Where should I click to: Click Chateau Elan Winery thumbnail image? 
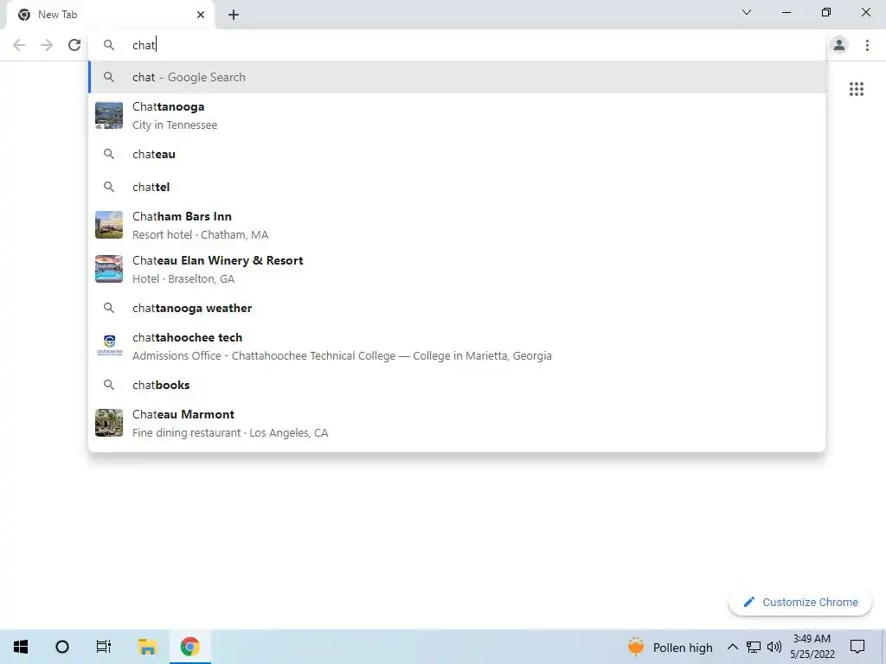109,269
